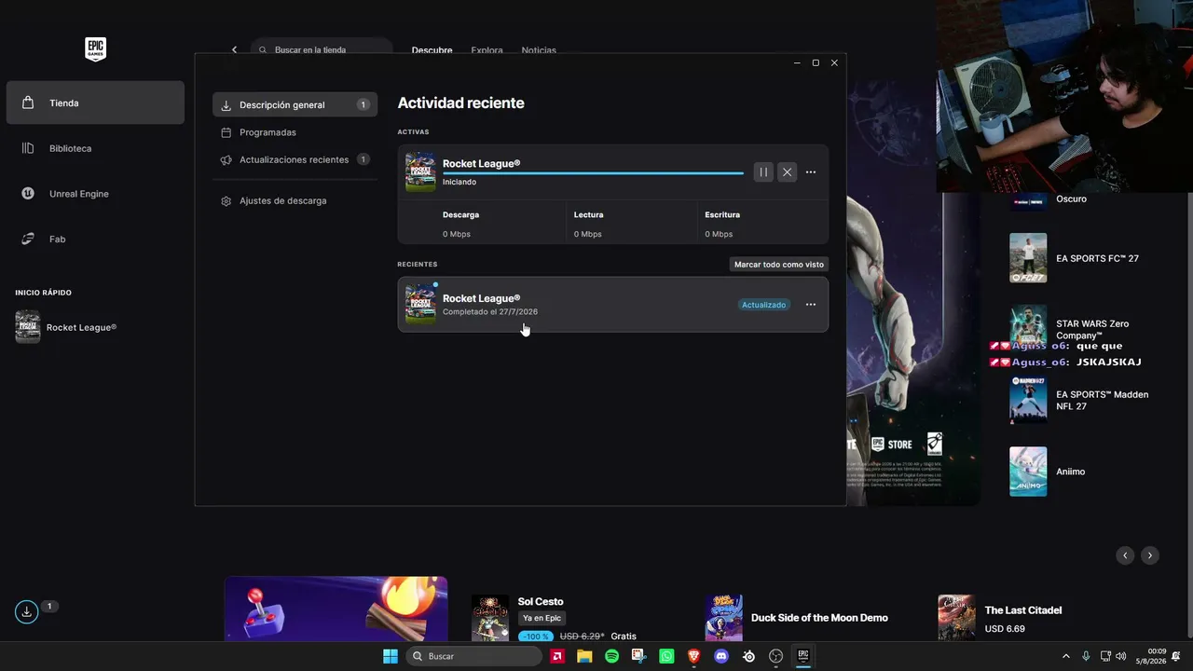Go to Unreal Engine in the sidebar
Image resolution: width=1193 pixels, height=671 pixels.
tap(95, 194)
